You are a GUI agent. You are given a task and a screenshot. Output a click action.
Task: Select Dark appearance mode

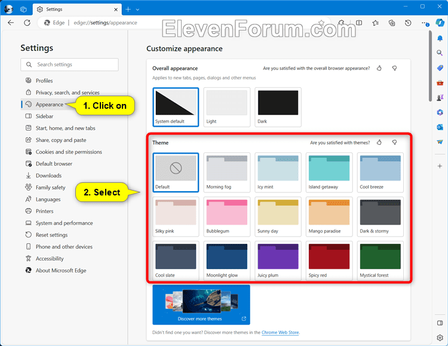(x=278, y=107)
